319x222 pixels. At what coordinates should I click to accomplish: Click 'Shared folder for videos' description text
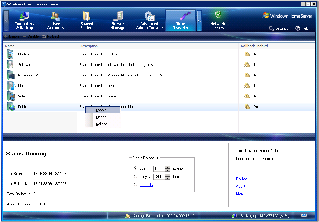point(98,97)
